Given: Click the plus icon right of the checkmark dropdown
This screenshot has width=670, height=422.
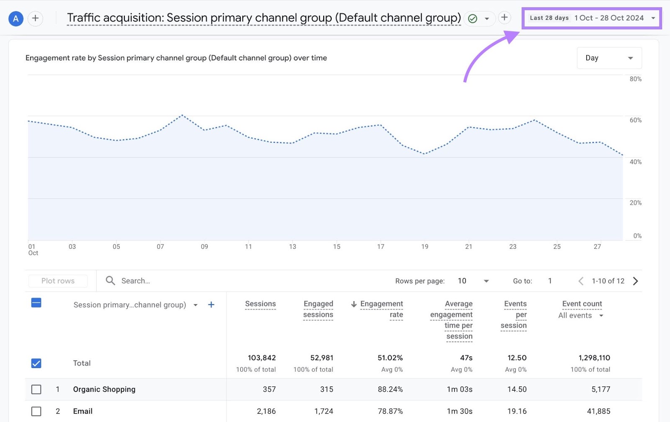Looking at the screenshot, I should [x=505, y=18].
